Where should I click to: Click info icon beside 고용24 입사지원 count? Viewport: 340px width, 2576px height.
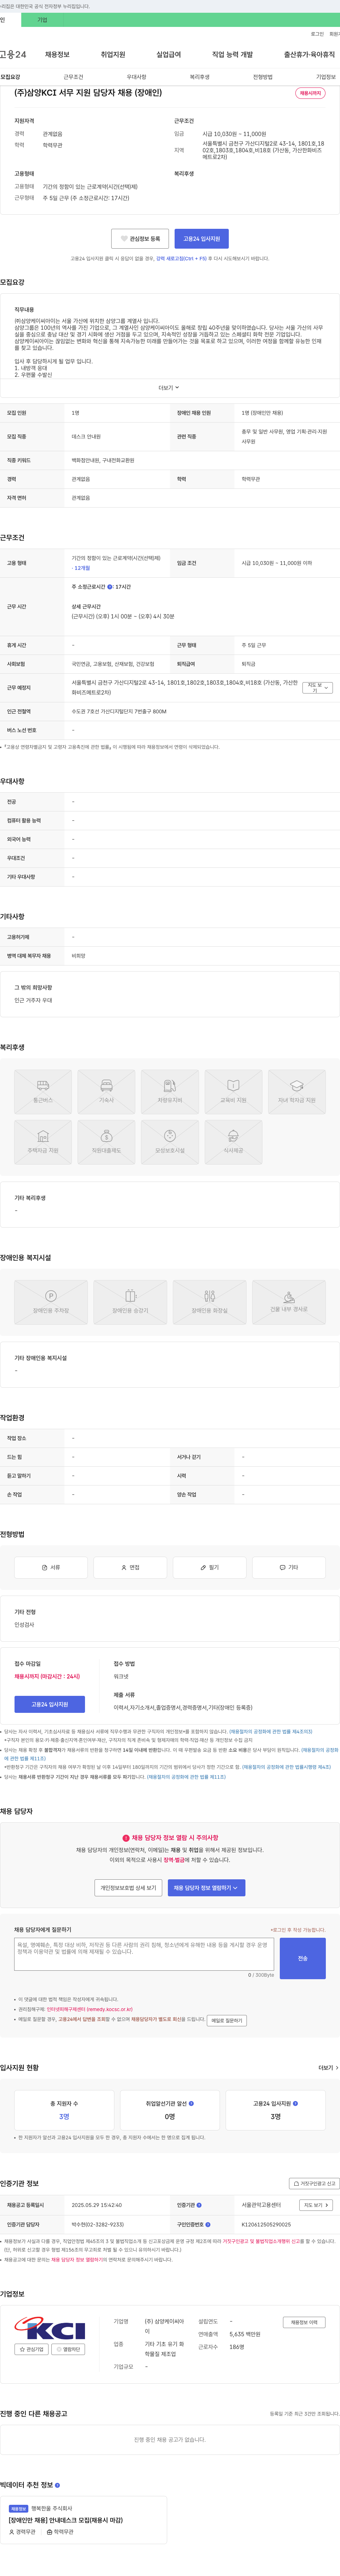point(295,2103)
